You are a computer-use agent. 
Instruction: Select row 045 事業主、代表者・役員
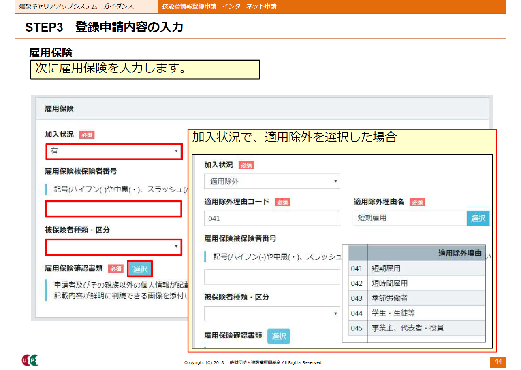(x=417, y=328)
